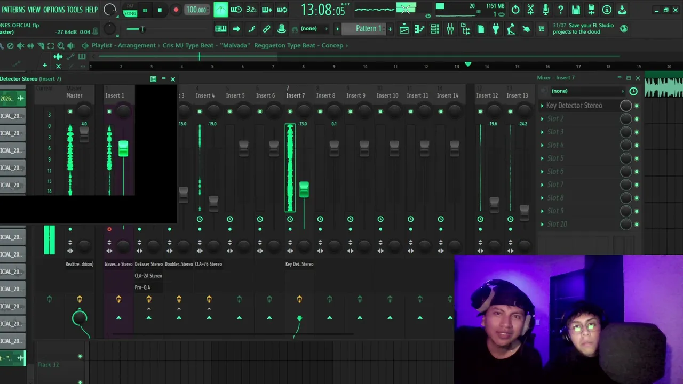Click the render export download icon
This screenshot has width=683, height=384.
(x=622, y=10)
